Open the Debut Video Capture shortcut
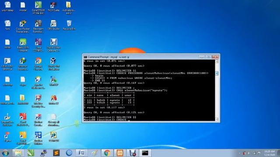 (53, 45)
